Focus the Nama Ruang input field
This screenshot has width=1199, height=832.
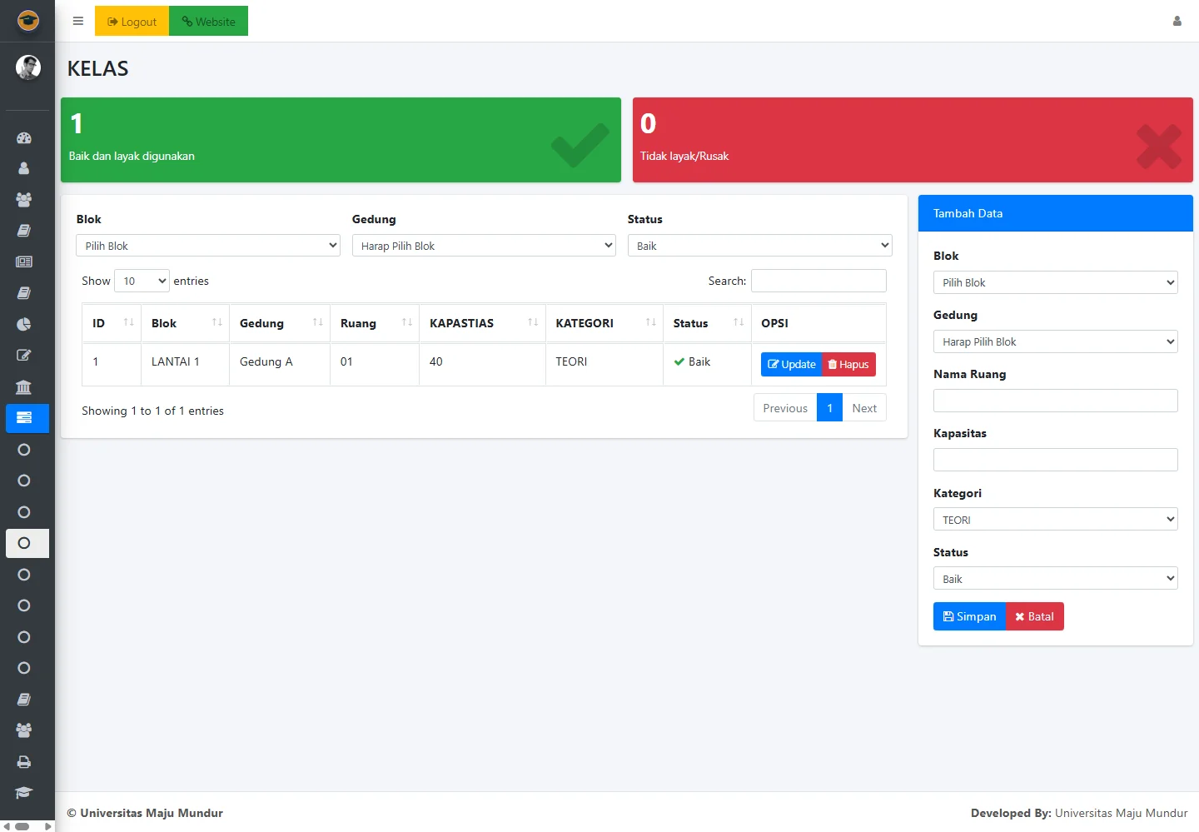(1055, 401)
